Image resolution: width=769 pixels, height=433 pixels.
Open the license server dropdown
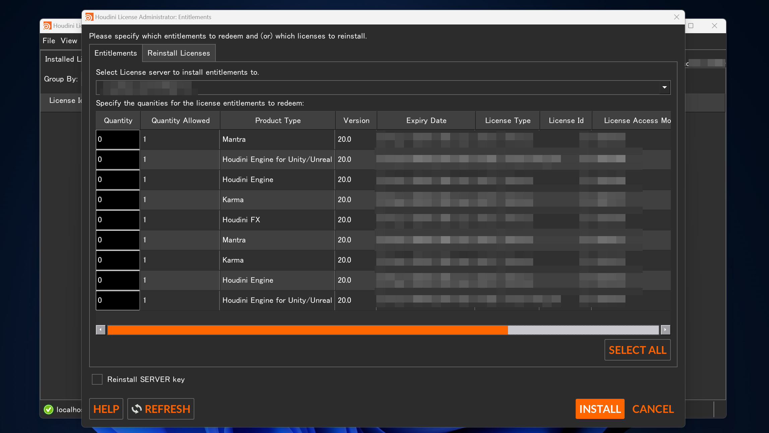[x=383, y=88]
